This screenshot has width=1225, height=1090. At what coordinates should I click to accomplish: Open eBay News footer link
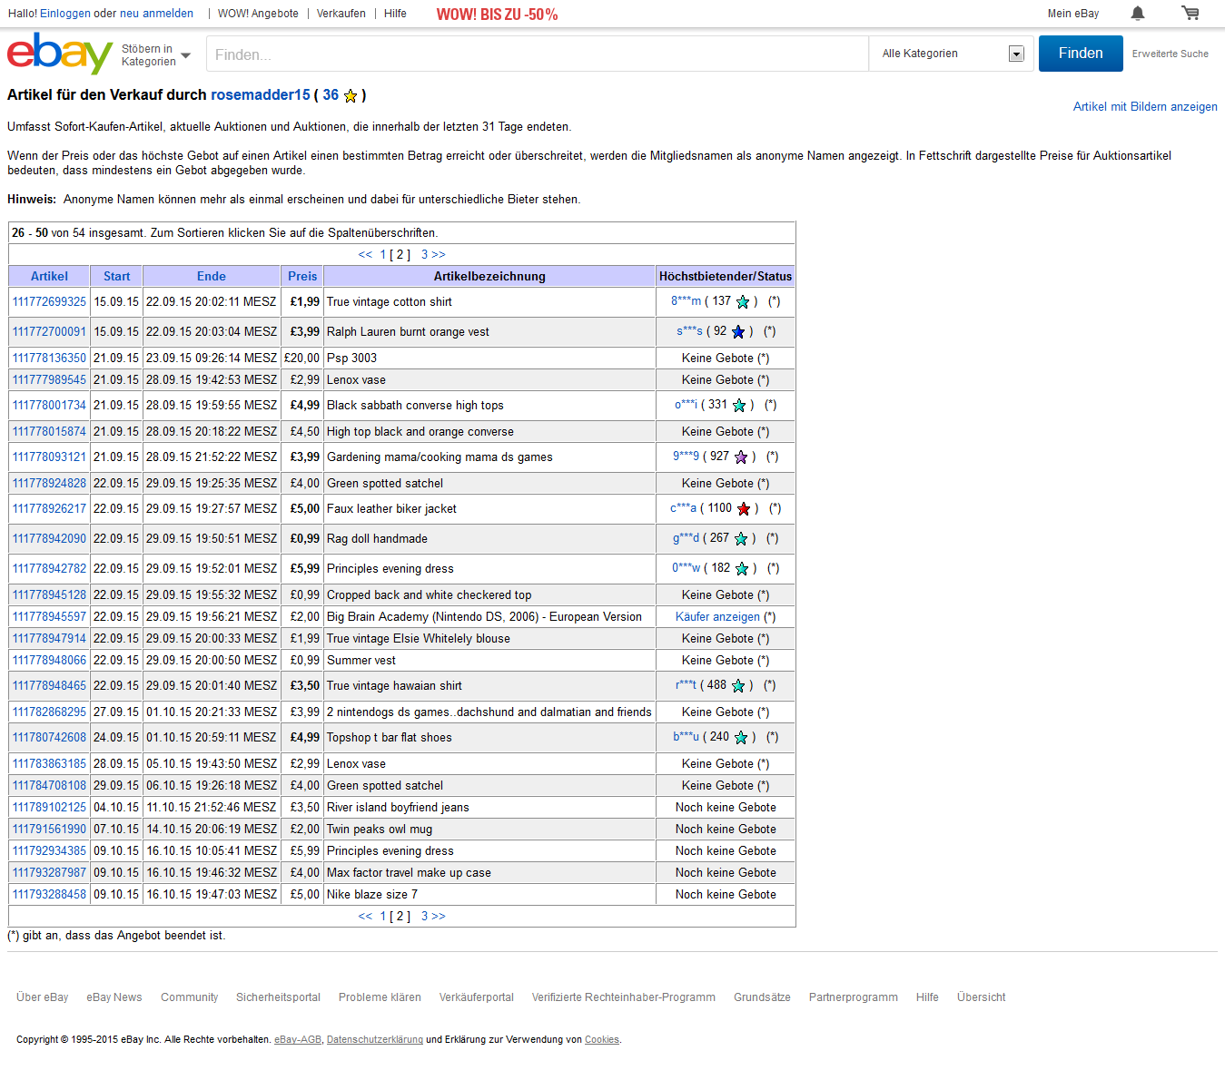pos(114,997)
